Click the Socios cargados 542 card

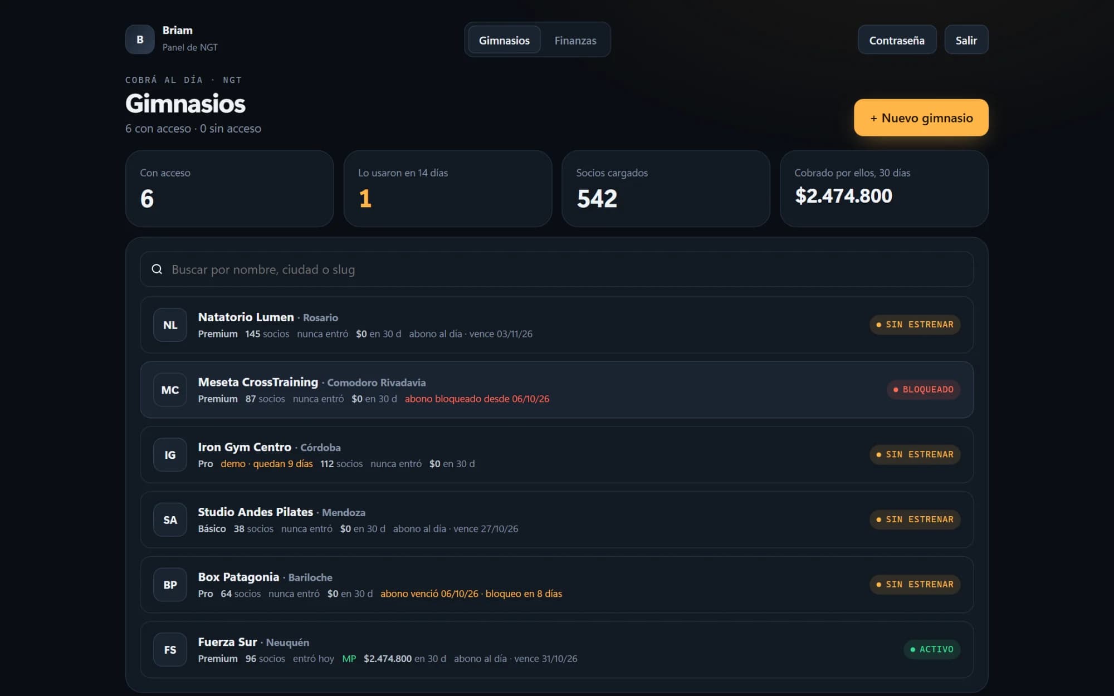tap(666, 189)
